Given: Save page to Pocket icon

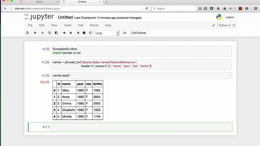Looking at the screenshot, I should (x=212, y=9).
